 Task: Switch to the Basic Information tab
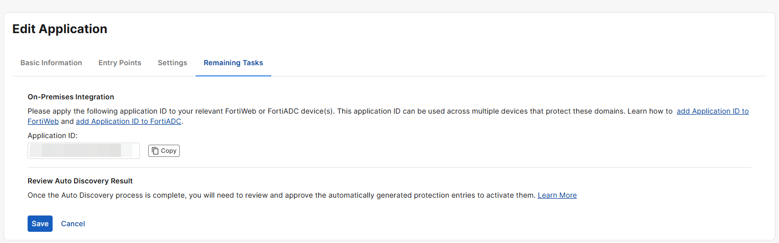coord(51,63)
